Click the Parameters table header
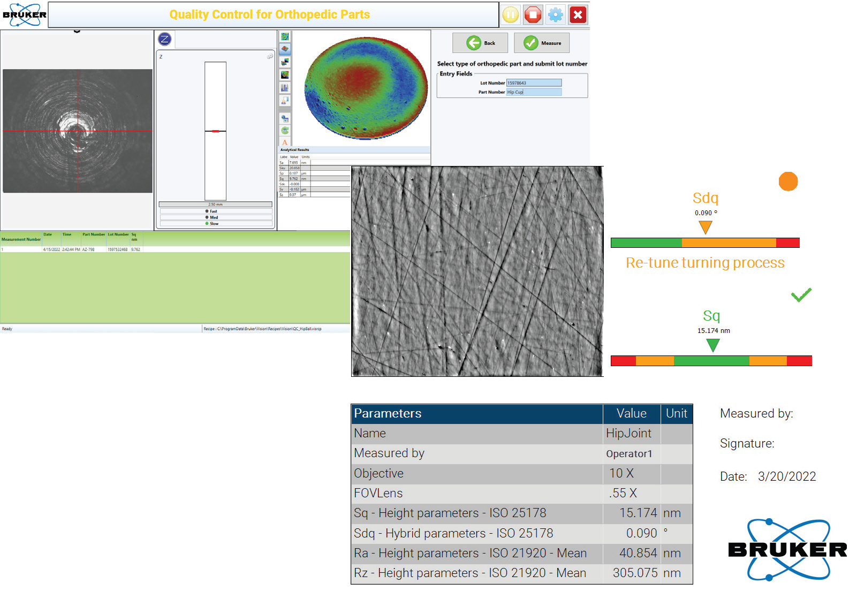The width and height of the screenshot is (849, 591). tap(522, 414)
